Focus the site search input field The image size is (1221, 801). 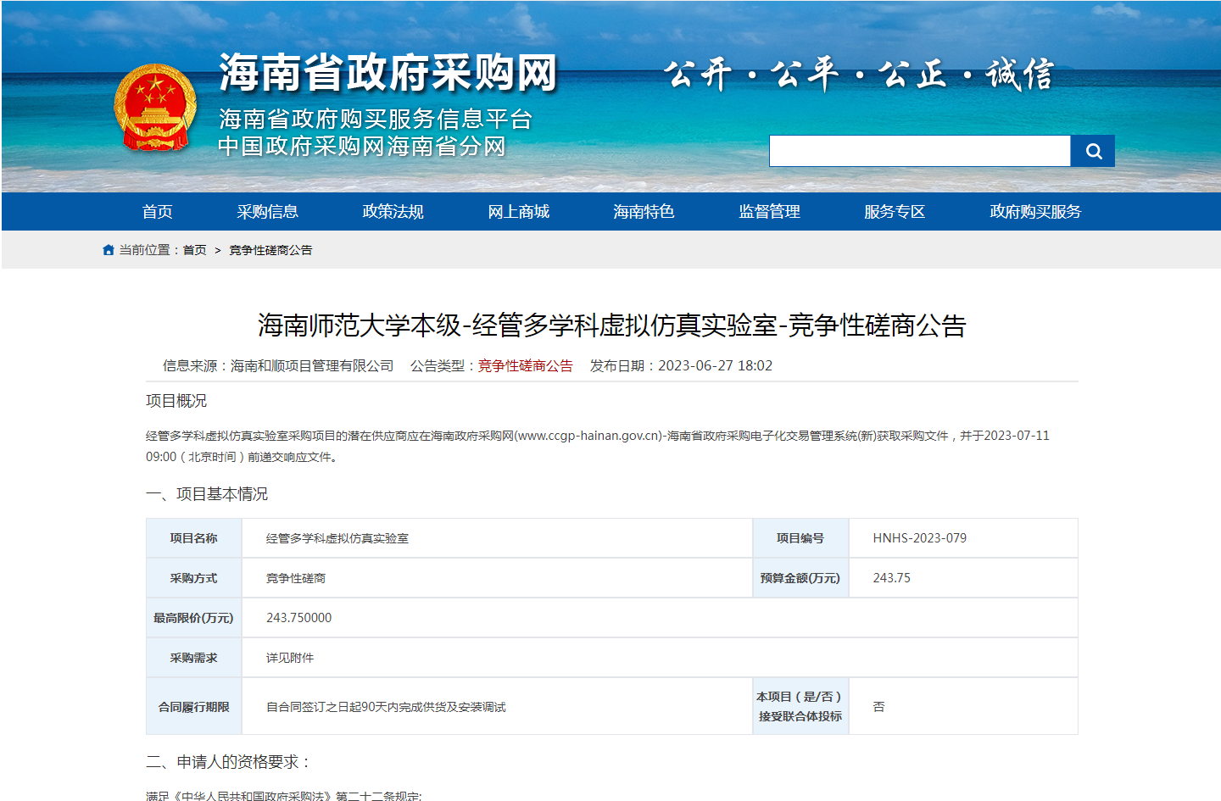point(919,151)
